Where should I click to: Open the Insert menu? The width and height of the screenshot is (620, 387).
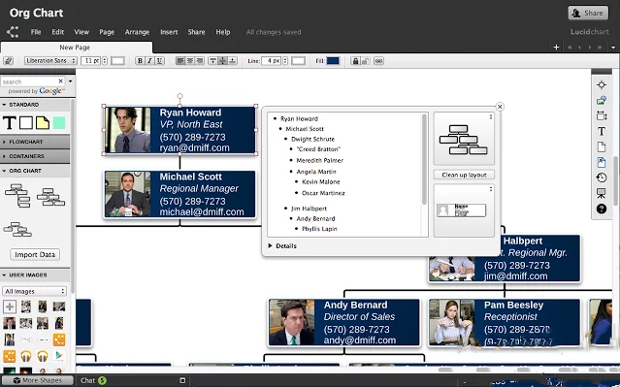tap(169, 32)
